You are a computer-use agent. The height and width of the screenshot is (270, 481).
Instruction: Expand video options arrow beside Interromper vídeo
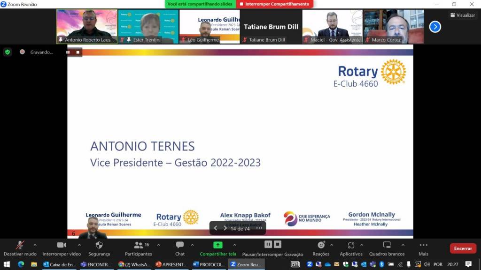coord(79,245)
